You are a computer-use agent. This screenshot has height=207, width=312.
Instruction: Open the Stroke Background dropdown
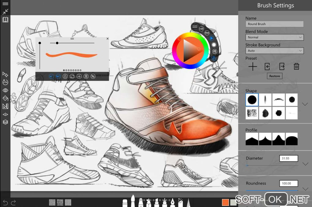pos(274,51)
